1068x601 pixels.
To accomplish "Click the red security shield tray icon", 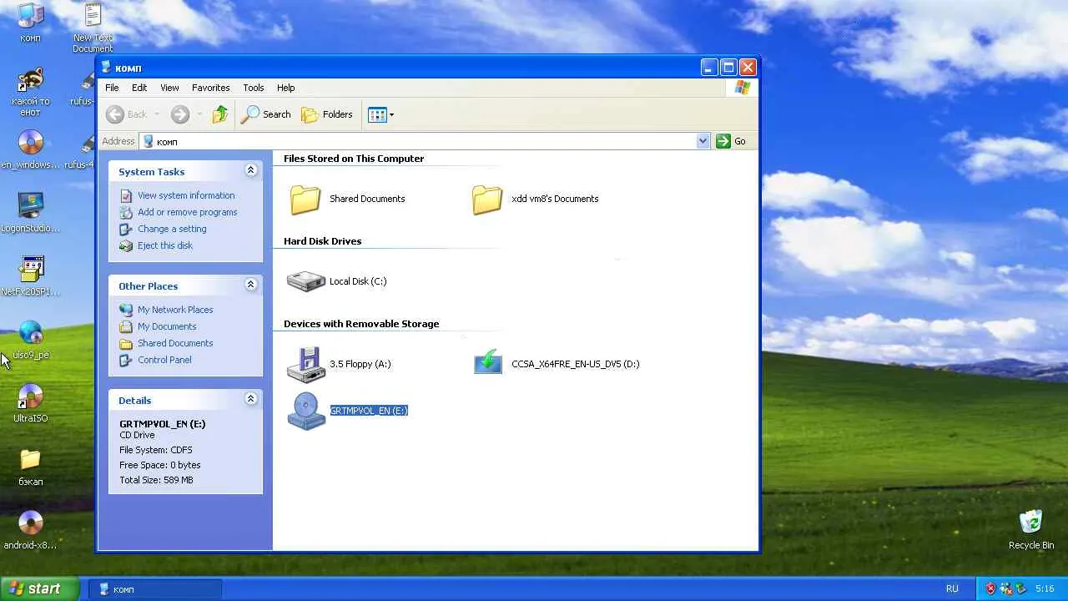I will 990,588.
